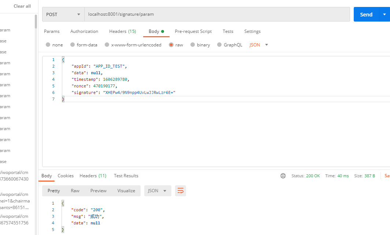Switch response view to Pretty
The width and height of the screenshot is (390, 235).
[x=54, y=190]
